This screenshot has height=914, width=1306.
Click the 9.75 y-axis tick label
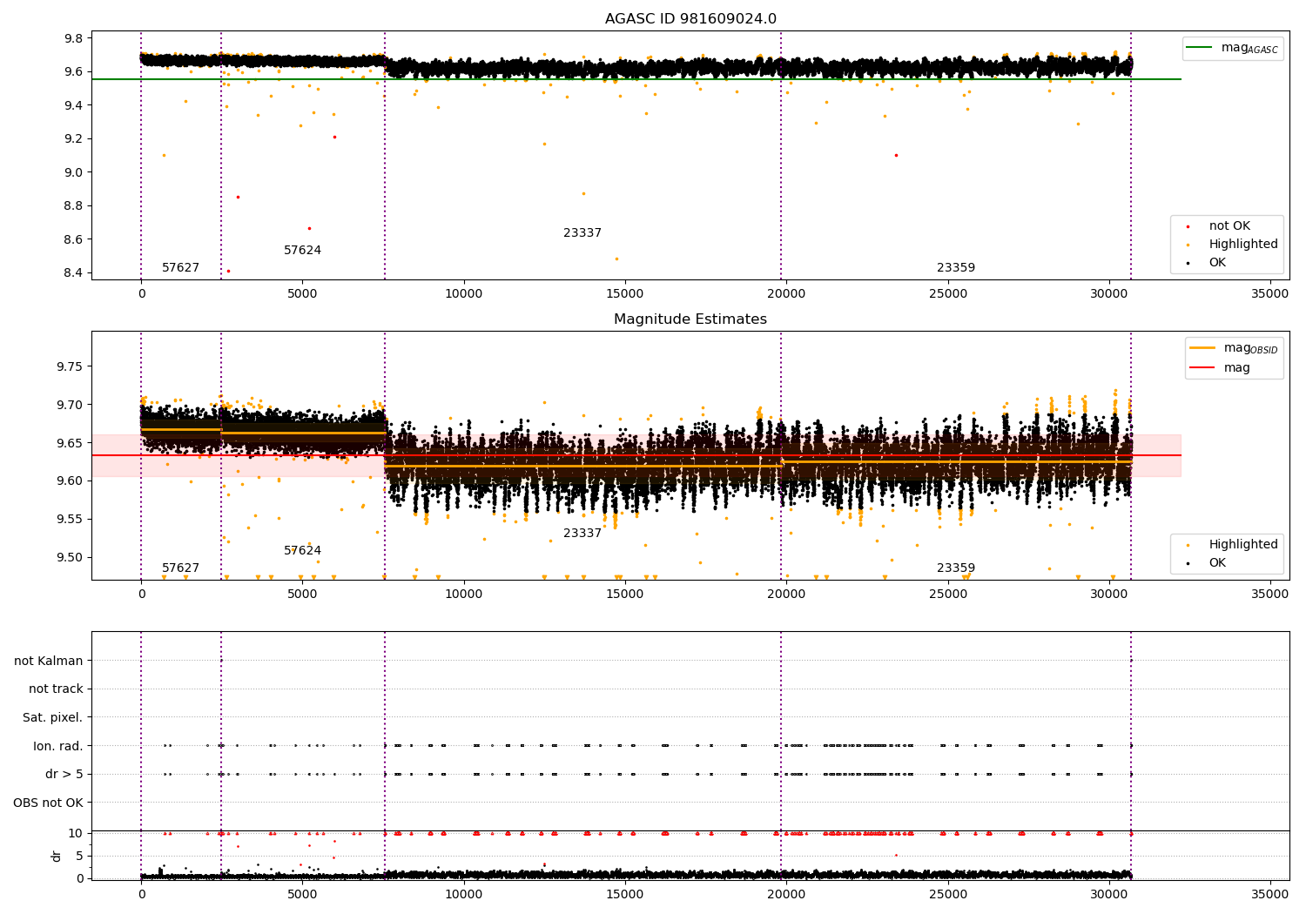(x=71, y=367)
